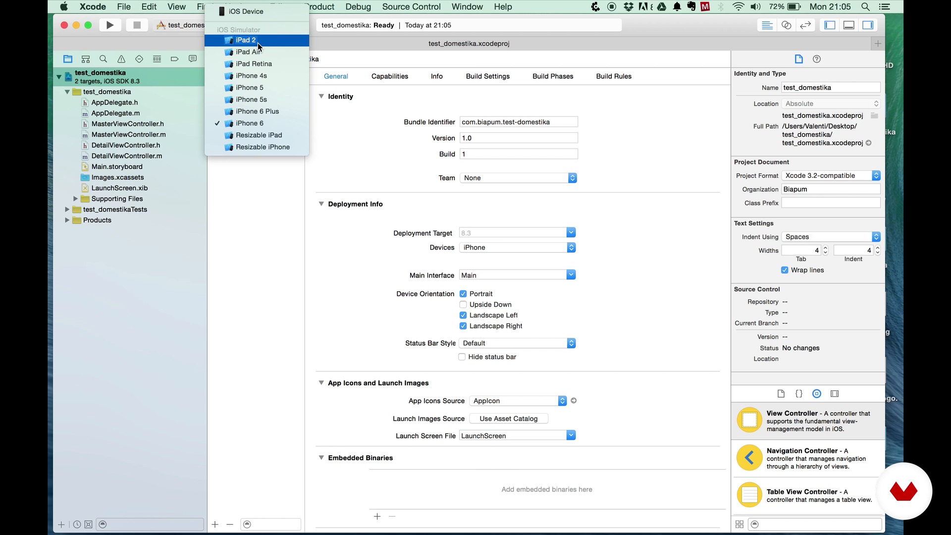Expand the test_domestikaTests group
The width and height of the screenshot is (951, 535).
click(67, 210)
